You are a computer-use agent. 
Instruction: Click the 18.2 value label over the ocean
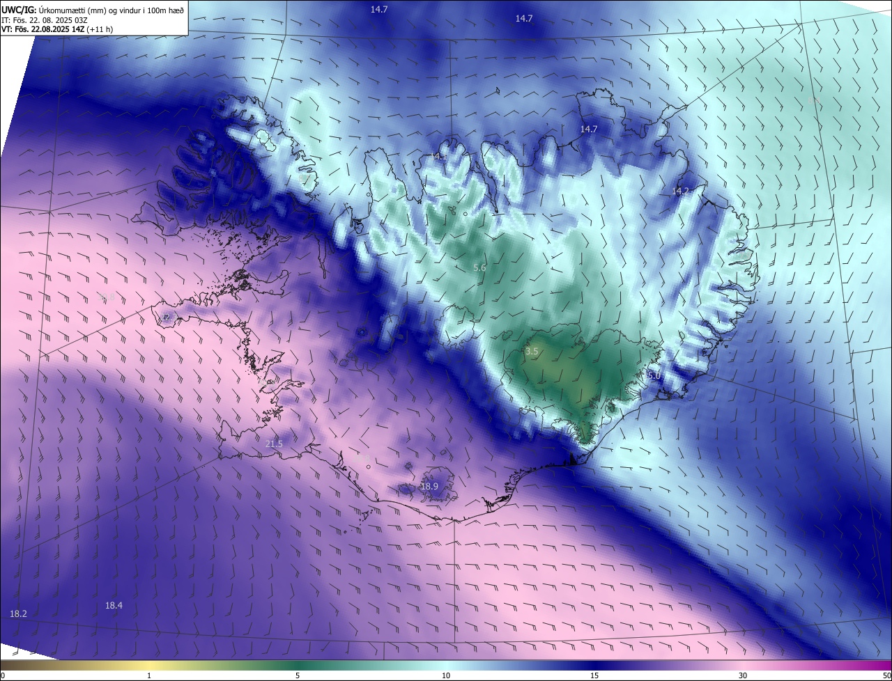coord(18,613)
